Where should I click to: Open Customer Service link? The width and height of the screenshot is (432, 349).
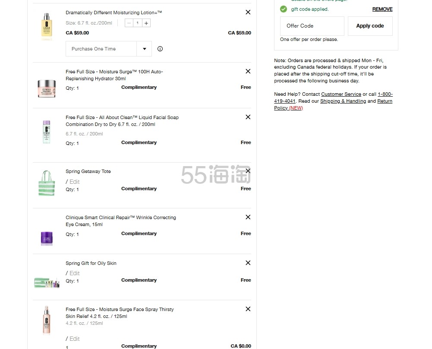341,94
